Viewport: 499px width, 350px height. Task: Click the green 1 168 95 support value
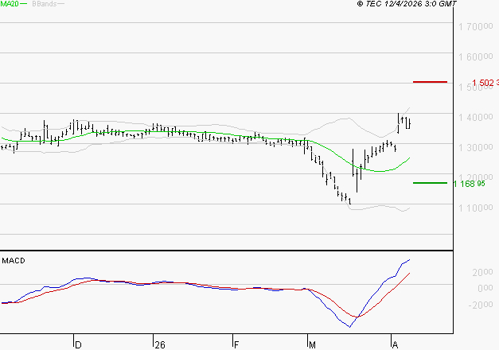[469, 184]
